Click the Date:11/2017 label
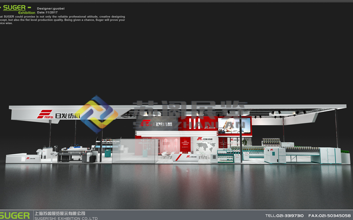The height and width of the screenshot is (220, 353). [x=47, y=13]
